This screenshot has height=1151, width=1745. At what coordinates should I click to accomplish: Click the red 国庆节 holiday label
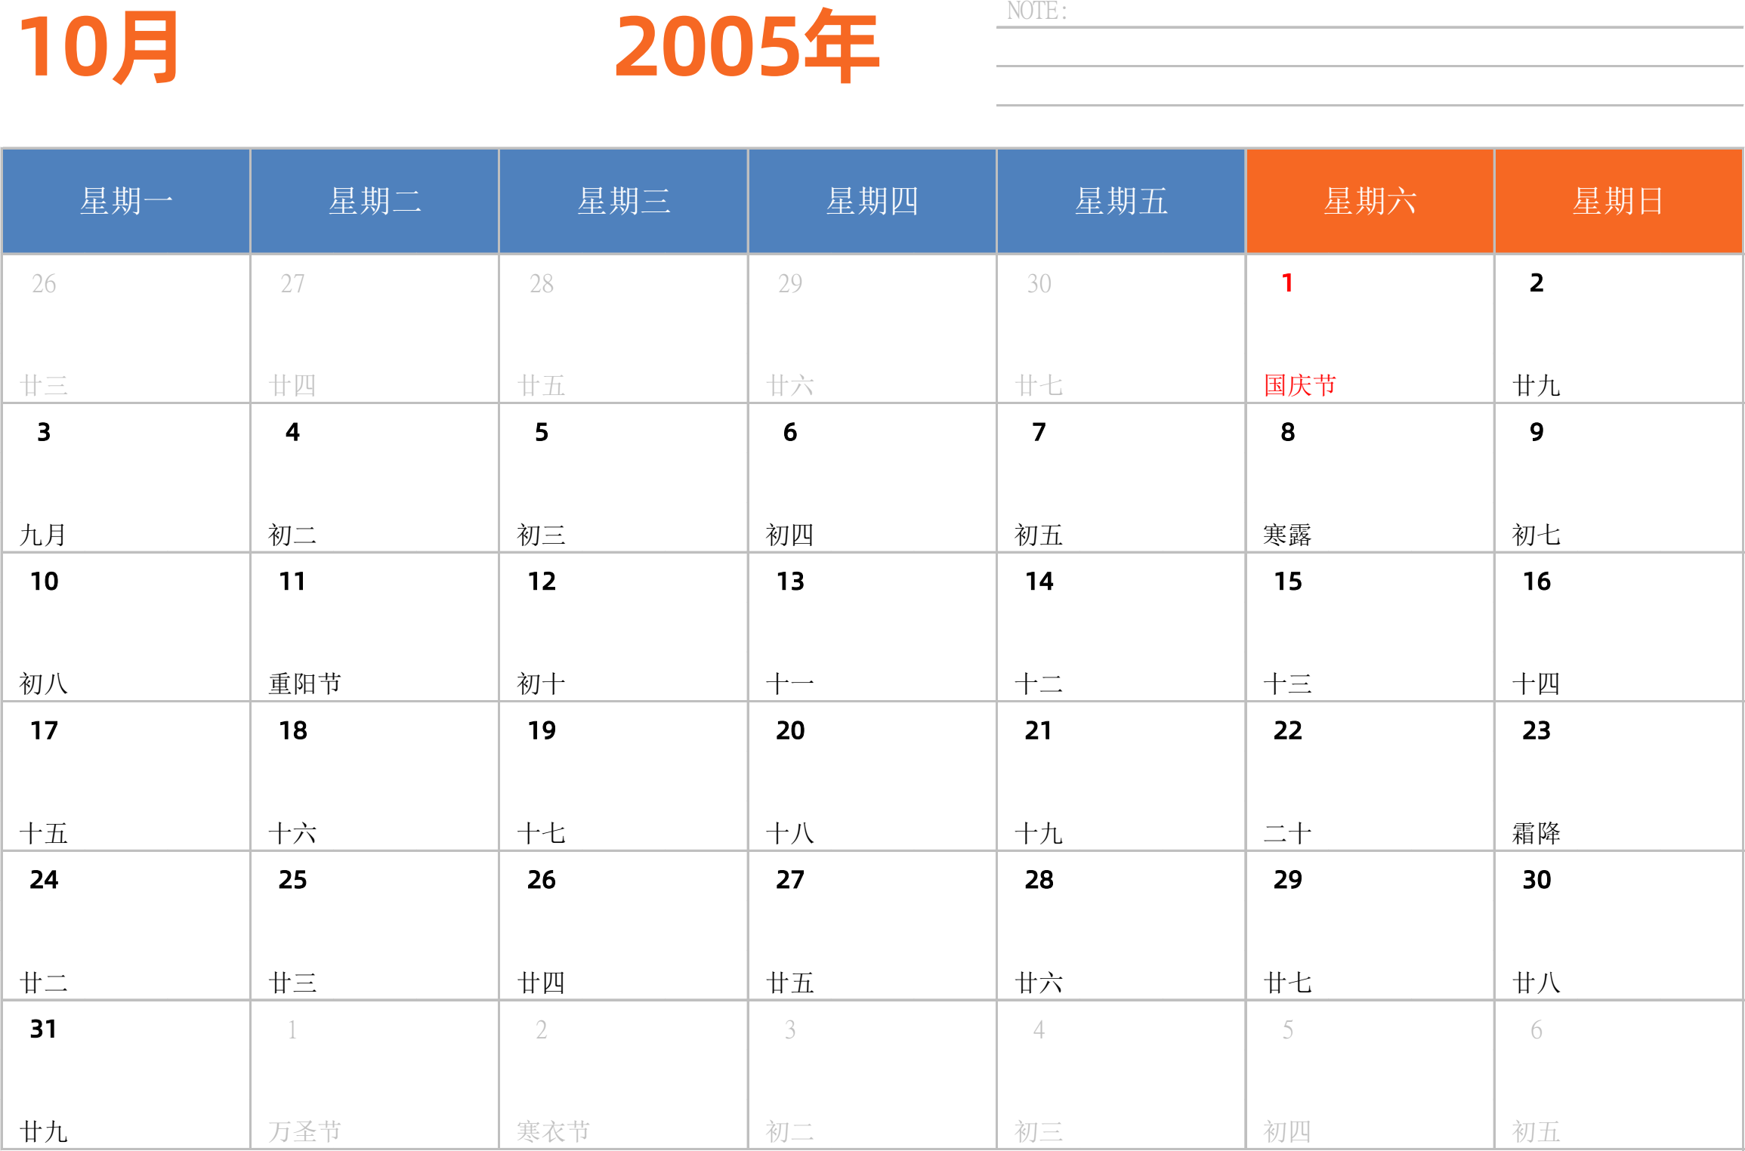[x=1300, y=385]
